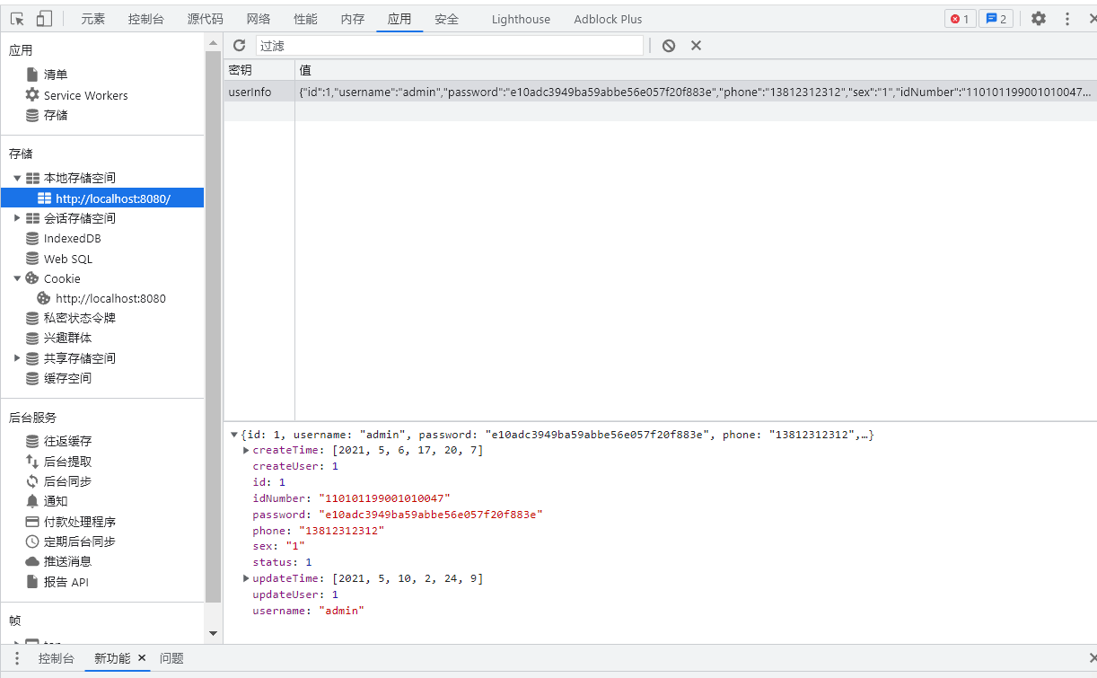The height and width of the screenshot is (678, 1097).
Task: Open 后台提取
Action: [x=68, y=462]
